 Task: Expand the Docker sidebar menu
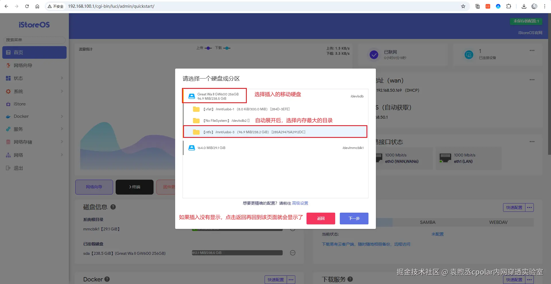34,116
